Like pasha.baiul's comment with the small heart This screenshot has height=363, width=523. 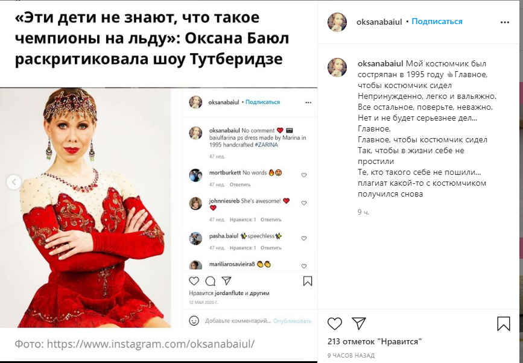[304, 238]
